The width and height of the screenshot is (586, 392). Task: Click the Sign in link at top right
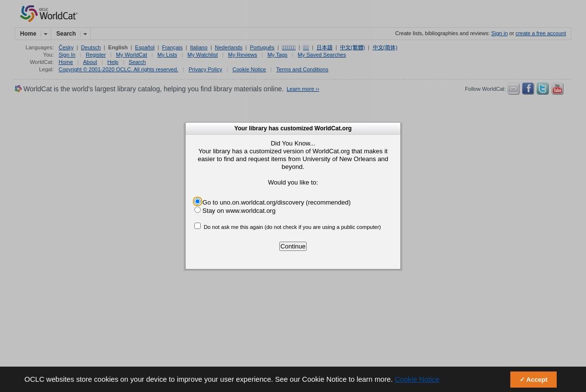click(x=499, y=33)
